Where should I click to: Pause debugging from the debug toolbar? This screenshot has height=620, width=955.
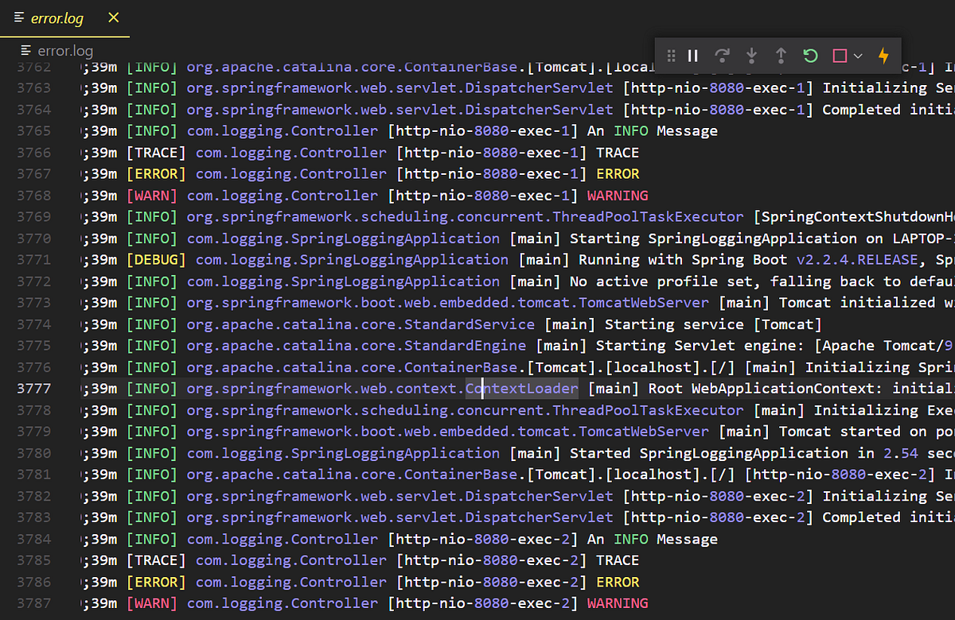click(693, 56)
